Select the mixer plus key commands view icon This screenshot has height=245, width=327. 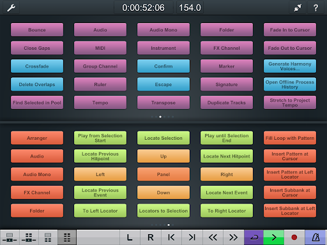[48, 237]
